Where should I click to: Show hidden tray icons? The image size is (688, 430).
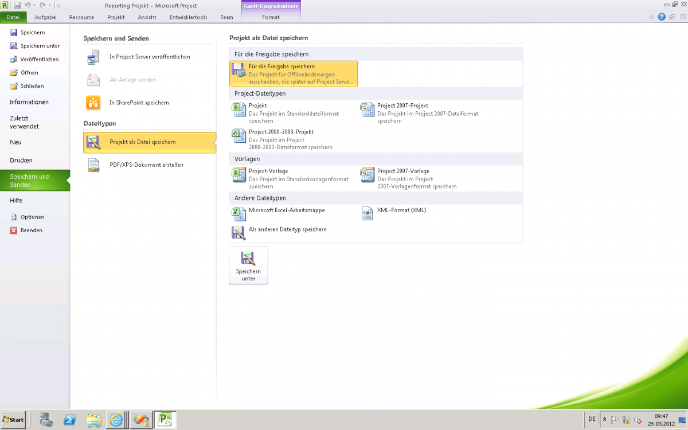tap(604, 420)
